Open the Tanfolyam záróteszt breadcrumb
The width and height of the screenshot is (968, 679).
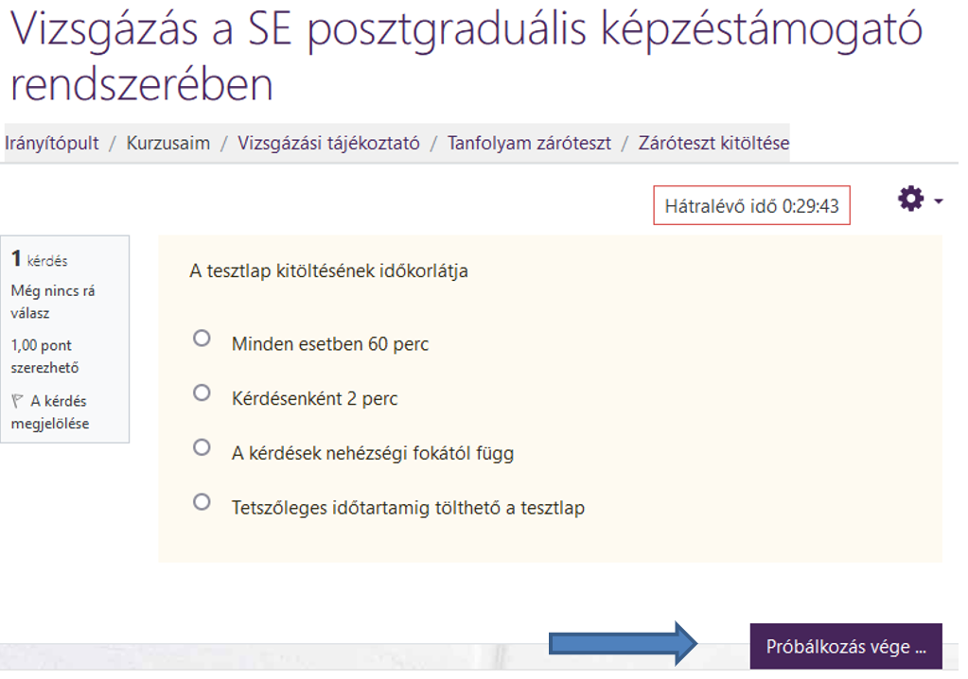529,144
